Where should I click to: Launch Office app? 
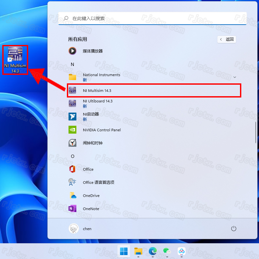point(88,169)
